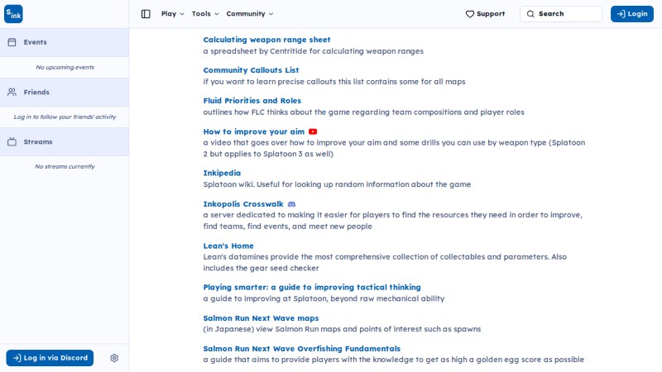Click Log in via Discord button
This screenshot has height=372, width=662.
tap(50, 358)
